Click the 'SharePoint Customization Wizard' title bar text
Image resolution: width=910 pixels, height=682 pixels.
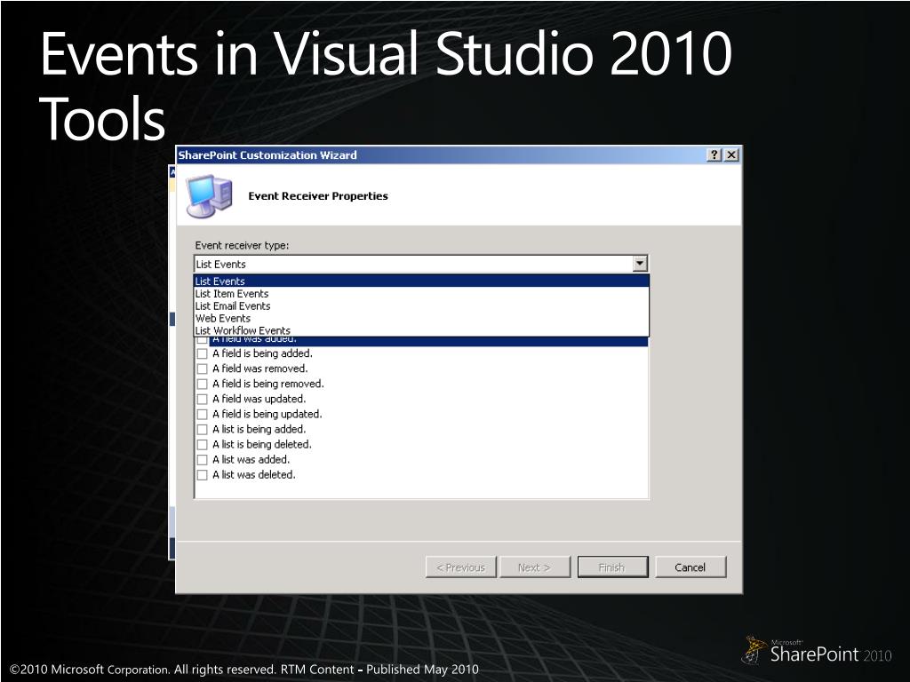click(x=267, y=155)
